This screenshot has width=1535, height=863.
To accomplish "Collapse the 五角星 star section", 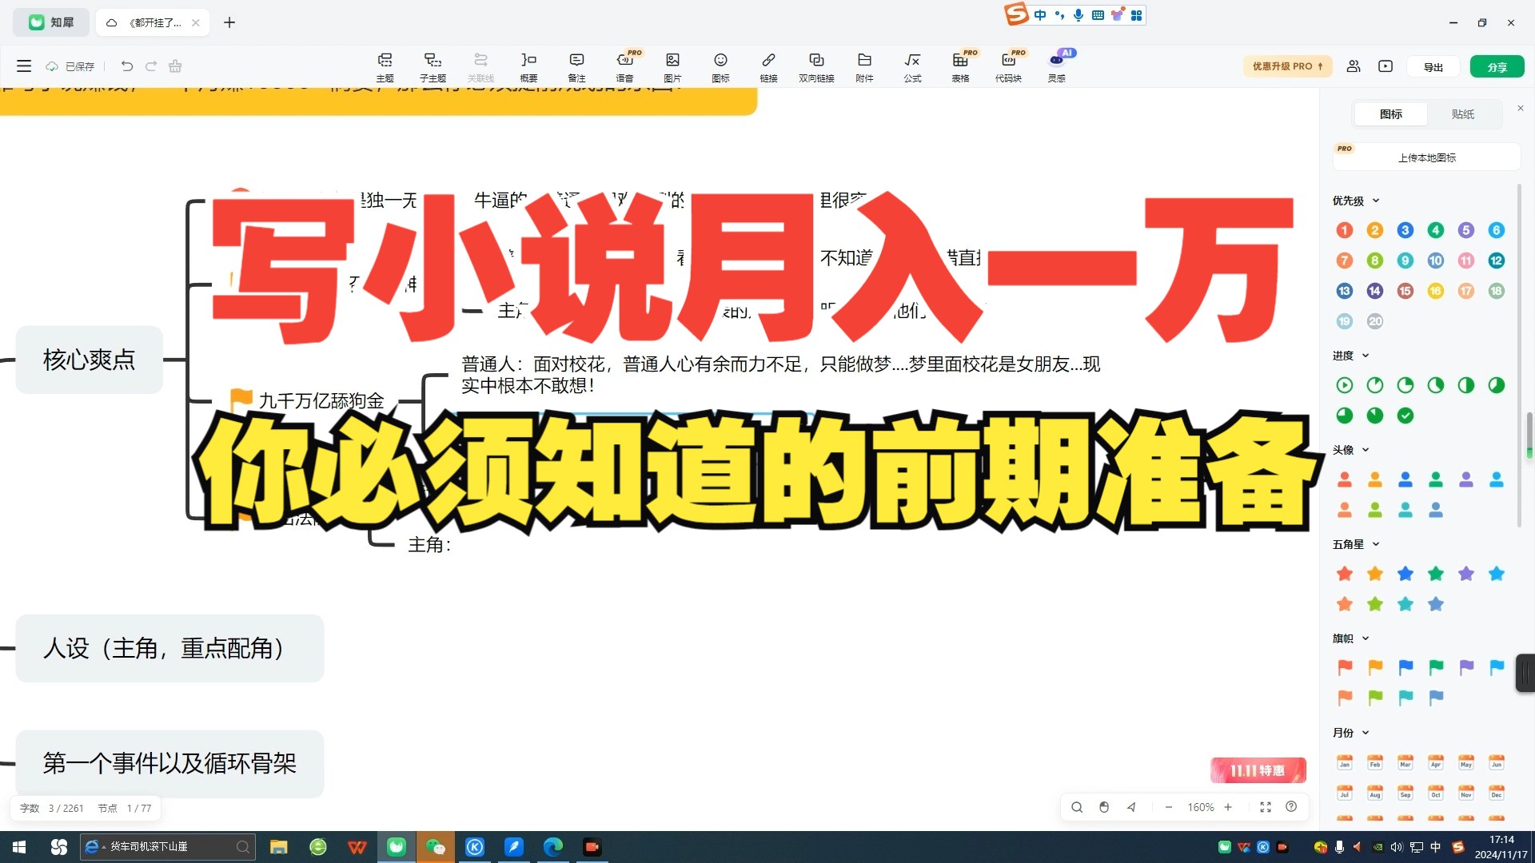I will [x=1376, y=544].
